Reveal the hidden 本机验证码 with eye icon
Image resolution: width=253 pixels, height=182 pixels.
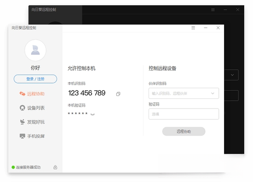pyautogui.click(x=92, y=114)
